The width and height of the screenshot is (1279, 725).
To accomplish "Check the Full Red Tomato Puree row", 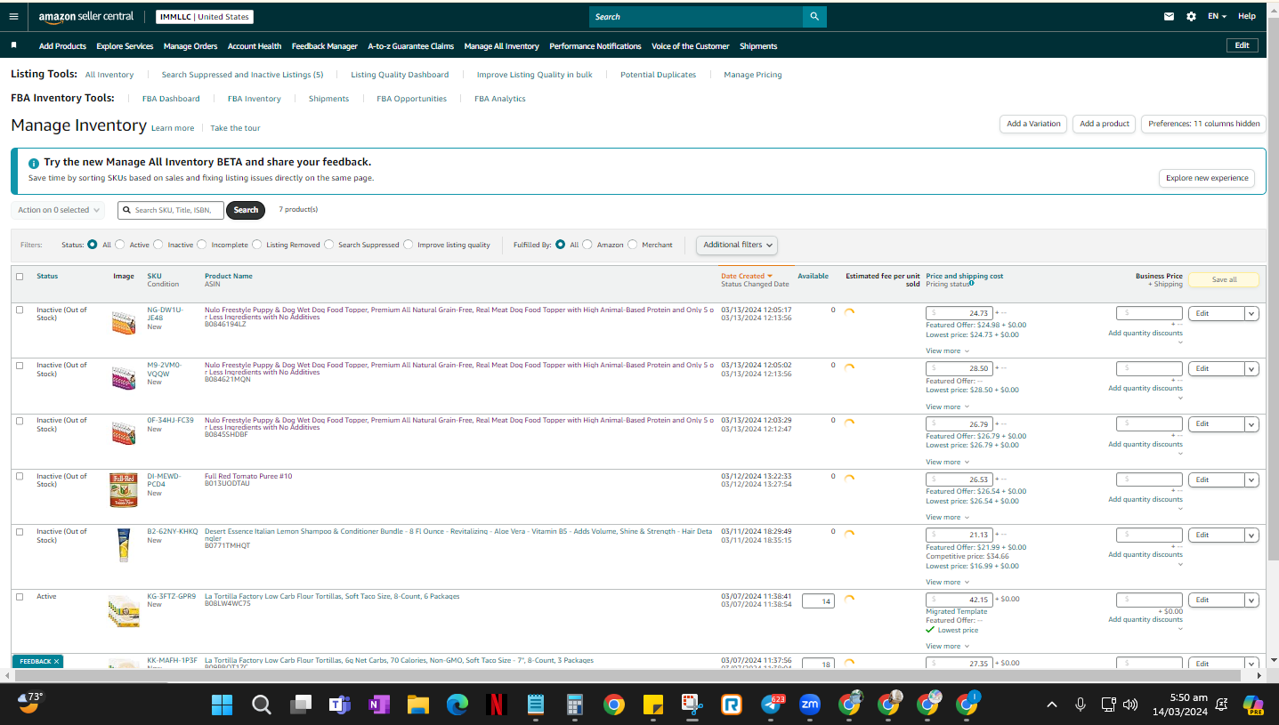I will coord(20,477).
